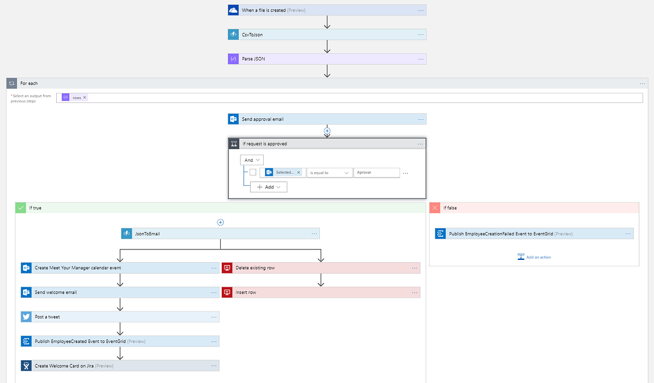Viewport: 654px width, 383px height.
Task: Check the condition row checkbox under 'And'
Action: (252, 172)
